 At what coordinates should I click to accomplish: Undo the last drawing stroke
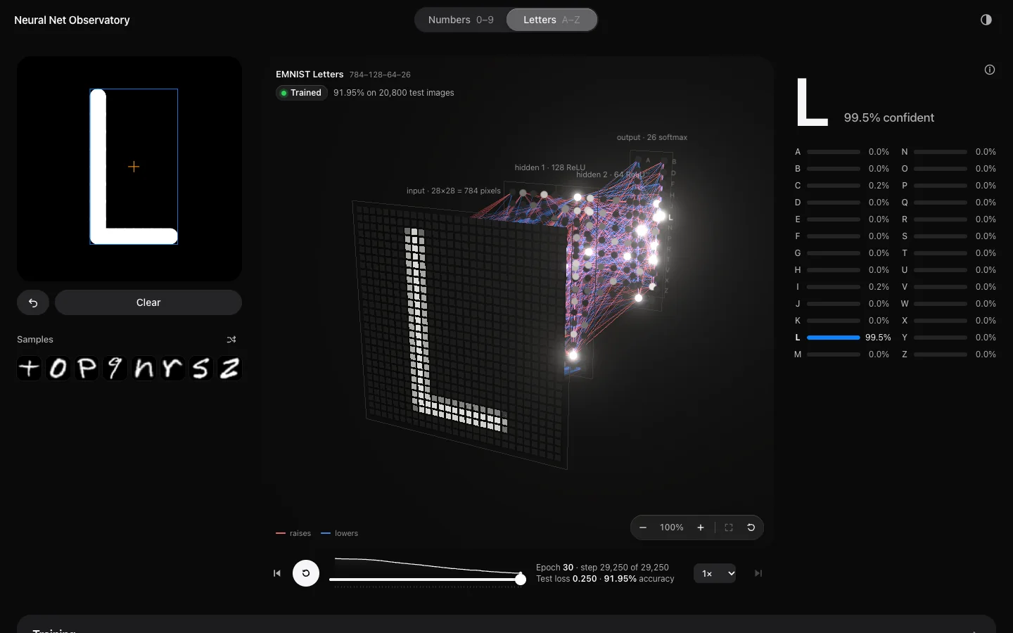(x=33, y=302)
